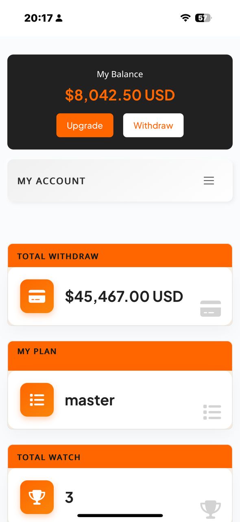Tap the gray list icon in My Plan
The width and height of the screenshot is (240, 522).
212,412
